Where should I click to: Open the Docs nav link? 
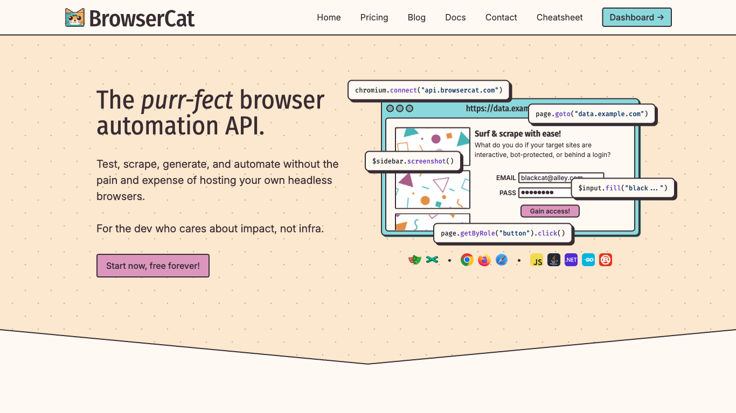(455, 17)
